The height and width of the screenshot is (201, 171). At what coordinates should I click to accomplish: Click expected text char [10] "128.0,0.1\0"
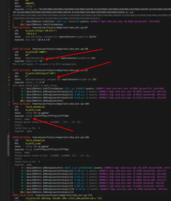tap(38, 40)
